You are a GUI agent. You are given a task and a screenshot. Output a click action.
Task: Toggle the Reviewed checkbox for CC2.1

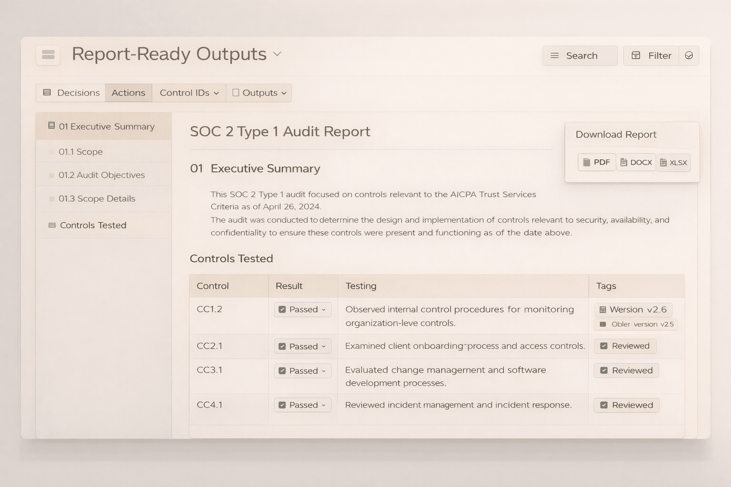pos(604,346)
